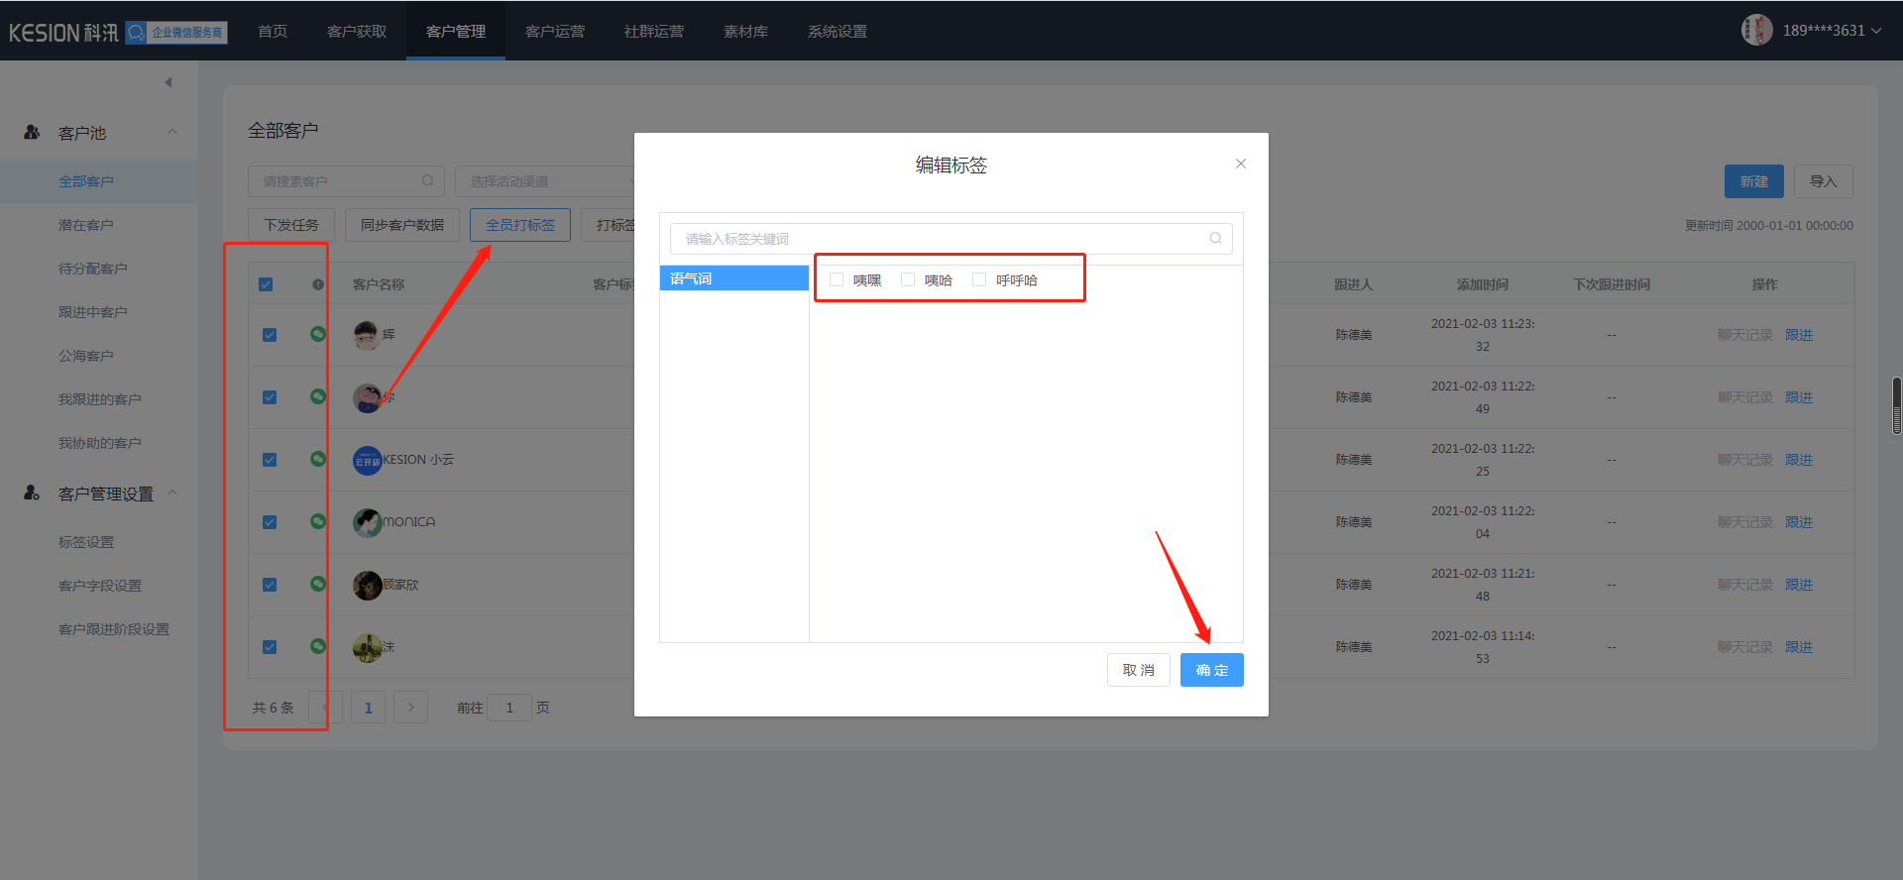Tick the 呼呼哈 tag checkbox
Screen dimensions: 1903x880
(979, 280)
